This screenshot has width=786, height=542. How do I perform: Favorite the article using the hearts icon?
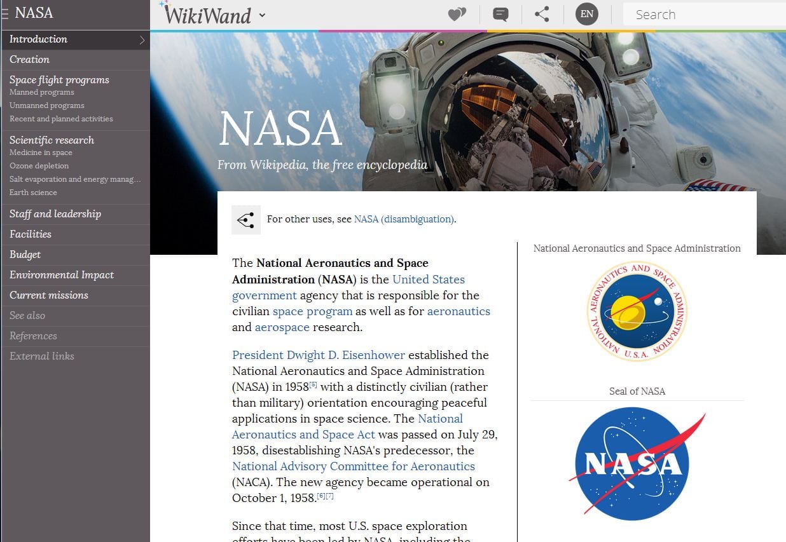[456, 14]
